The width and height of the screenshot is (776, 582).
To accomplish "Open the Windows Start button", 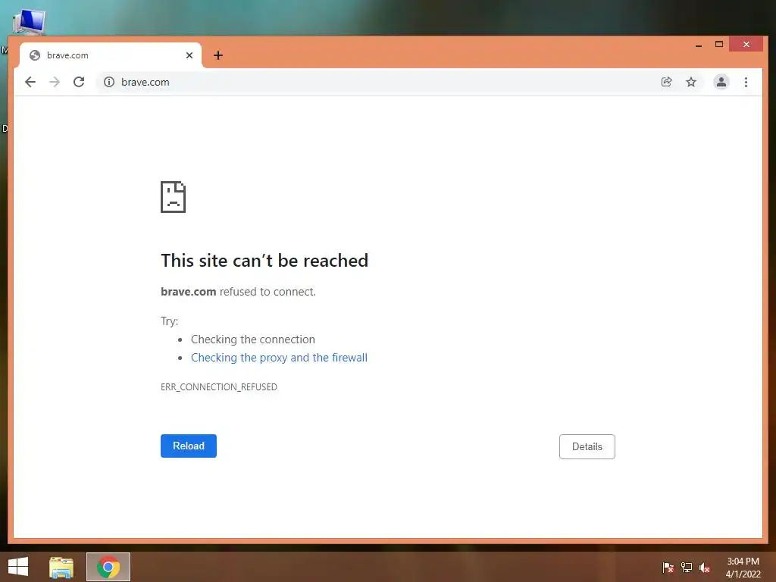I will pos(18,567).
